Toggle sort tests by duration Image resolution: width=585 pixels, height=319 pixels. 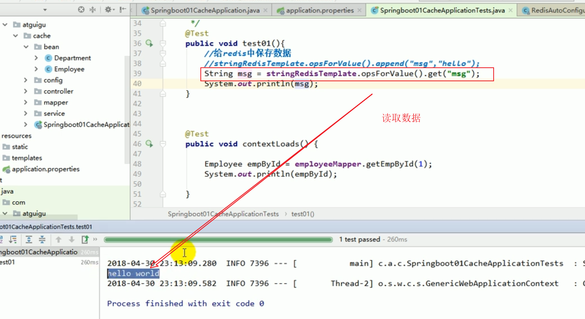[x=13, y=239]
